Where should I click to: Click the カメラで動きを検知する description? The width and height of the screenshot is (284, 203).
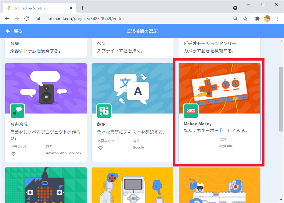[x=209, y=51]
